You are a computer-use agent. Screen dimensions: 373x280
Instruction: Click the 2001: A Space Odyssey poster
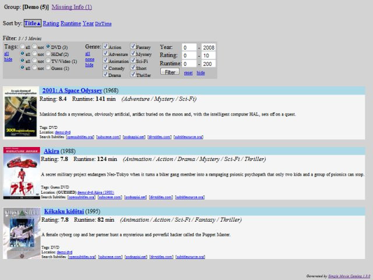point(21,113)
